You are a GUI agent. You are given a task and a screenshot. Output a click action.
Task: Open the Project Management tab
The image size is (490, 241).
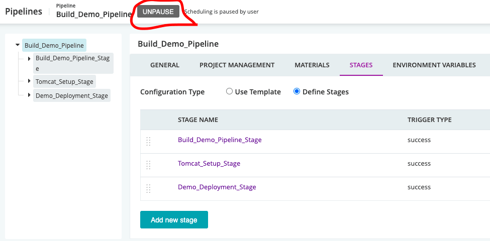pos(237,65)
